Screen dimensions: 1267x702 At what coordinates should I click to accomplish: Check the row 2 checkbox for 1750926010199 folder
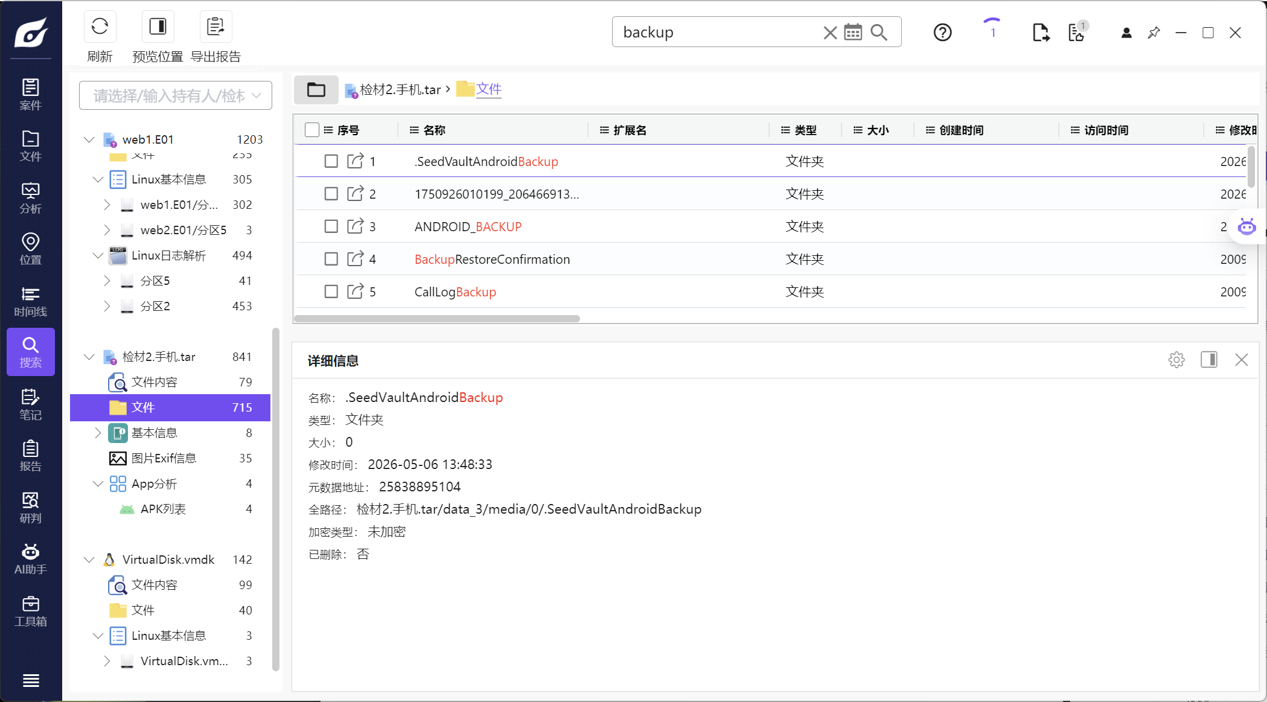point(331,194)
